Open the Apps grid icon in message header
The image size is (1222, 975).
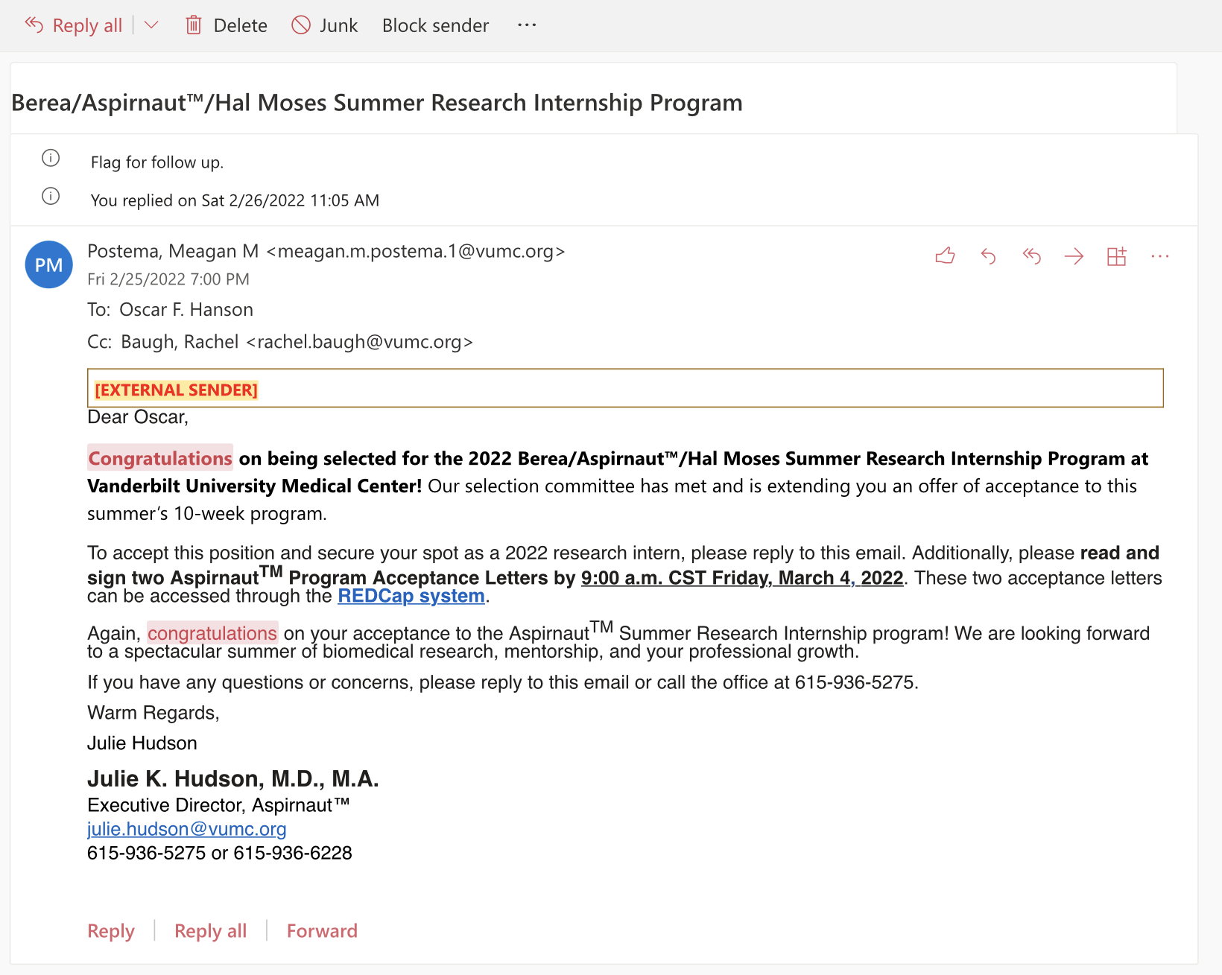click(x=1116, y=256)
